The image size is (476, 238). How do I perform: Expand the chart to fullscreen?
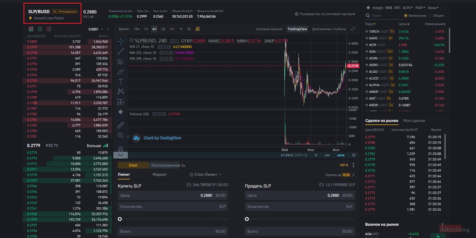(x=353, y=29)
